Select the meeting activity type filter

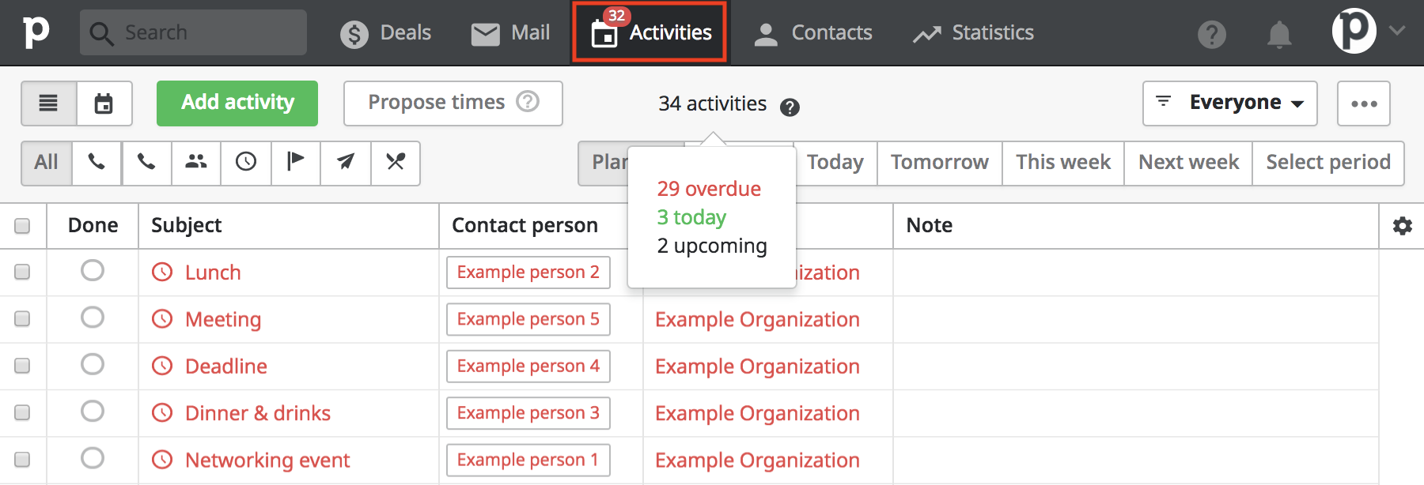pyautogui.click(x=195, y=164)
